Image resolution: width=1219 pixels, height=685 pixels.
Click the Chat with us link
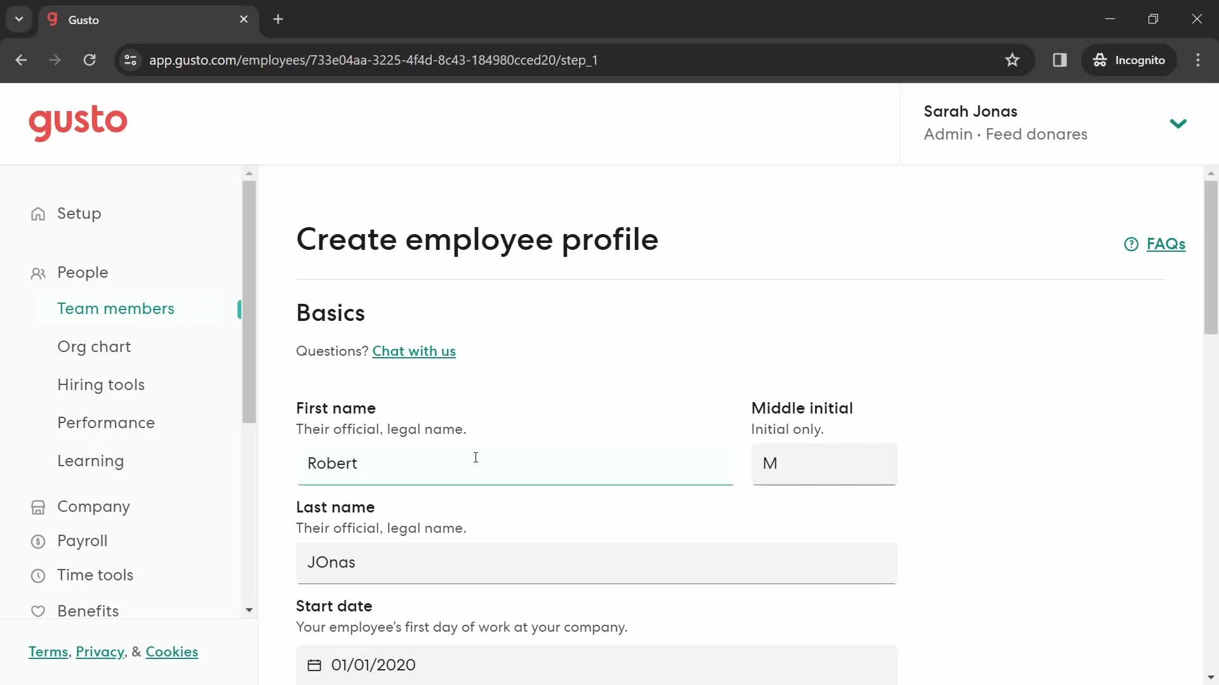(415, 351)
